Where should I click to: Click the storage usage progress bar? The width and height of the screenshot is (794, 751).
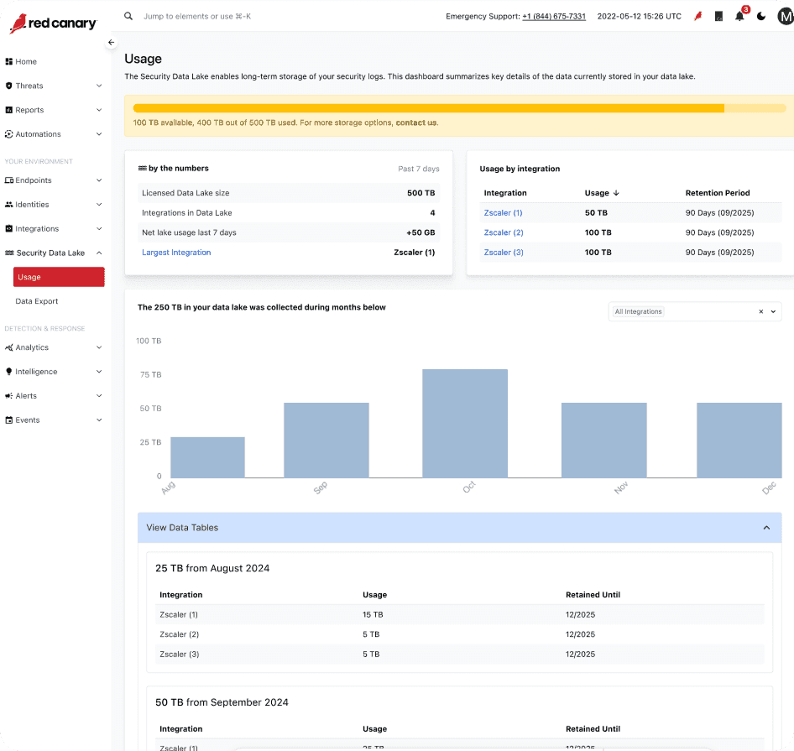click(x=459, y=108)
